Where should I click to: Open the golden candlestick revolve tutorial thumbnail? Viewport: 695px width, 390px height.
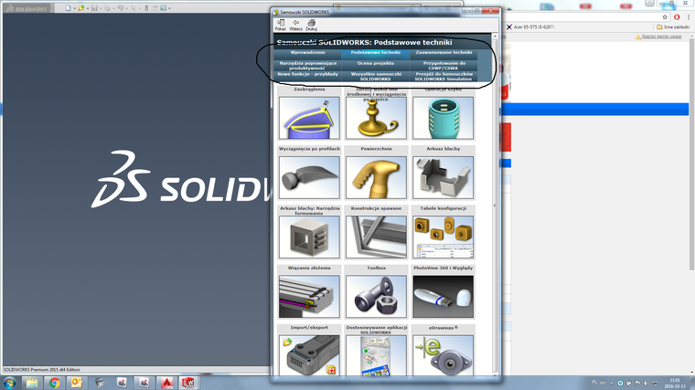click(x=376, y=118)
